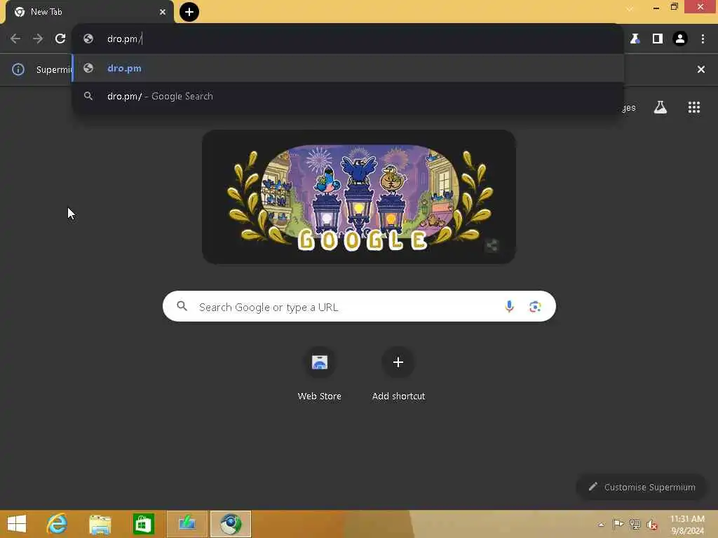718x538 pixels.
Task: Open the Web Store shortcut
Action: (x=320, y=375)
